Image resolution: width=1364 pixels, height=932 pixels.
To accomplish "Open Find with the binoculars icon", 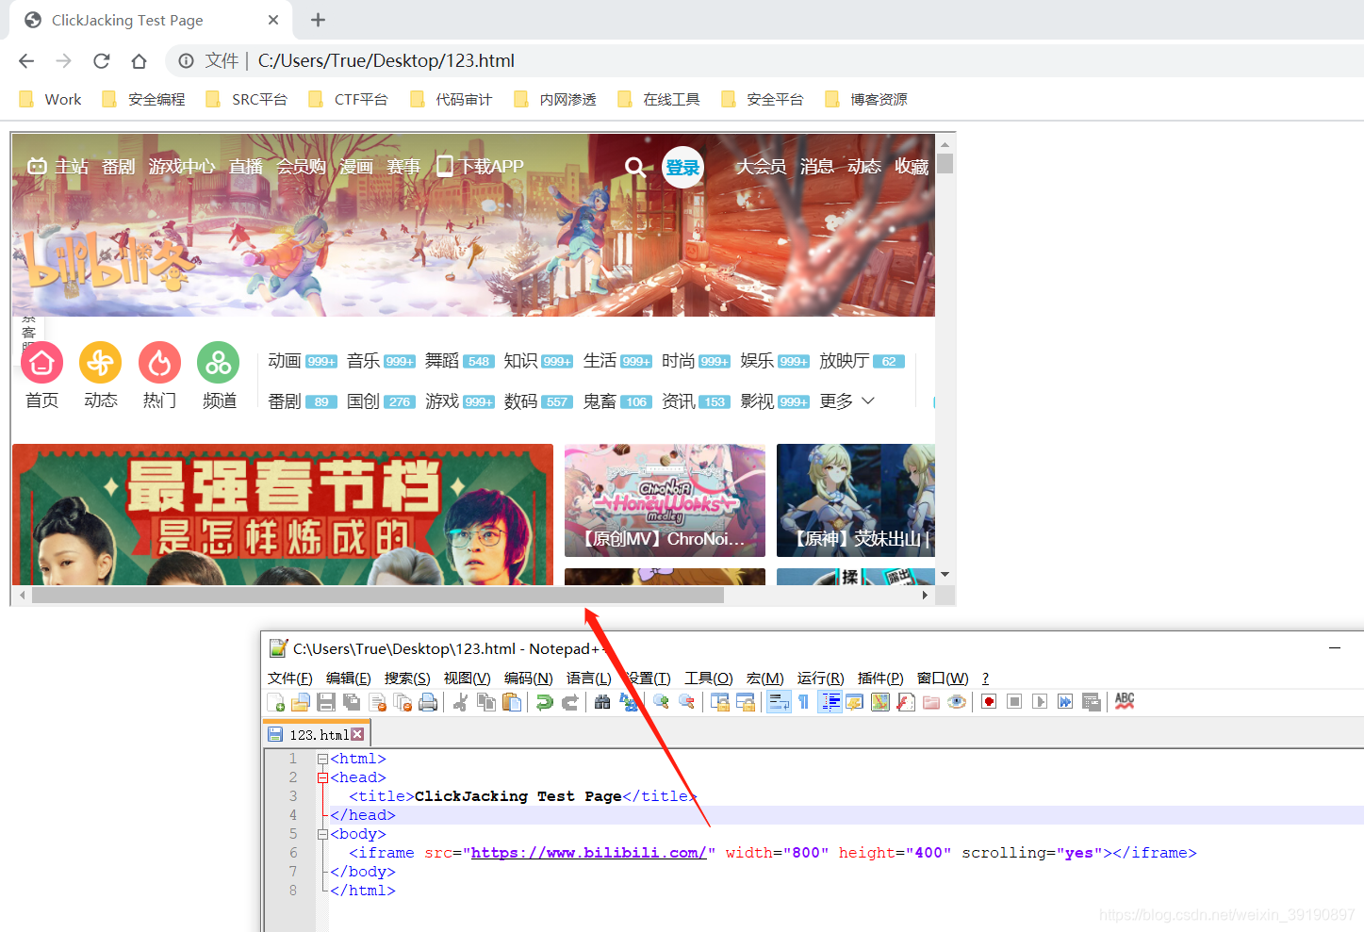I will (x=602, y=702).
